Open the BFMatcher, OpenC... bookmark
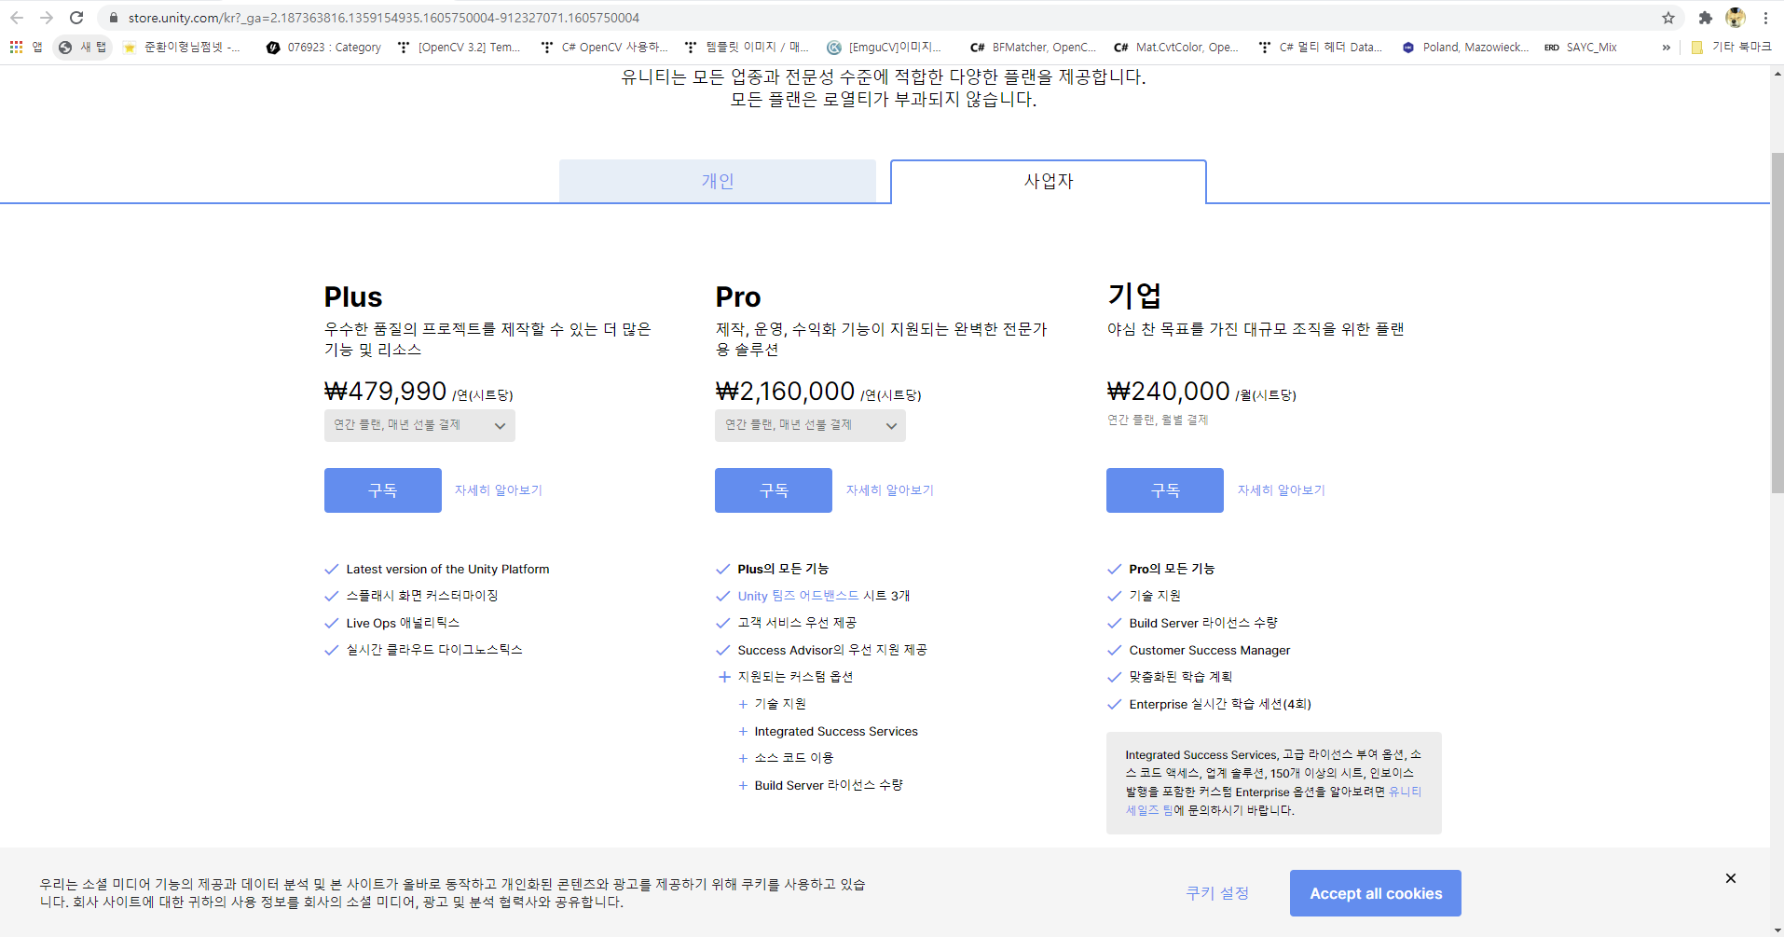The width and height of the screenshot is (1784, 937). click(1033, 47)
